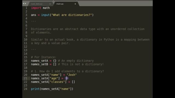175x98 pixels.
Task: Click "a key and a value pair." text
Action: pyautogui.click(x=50, y=43)
